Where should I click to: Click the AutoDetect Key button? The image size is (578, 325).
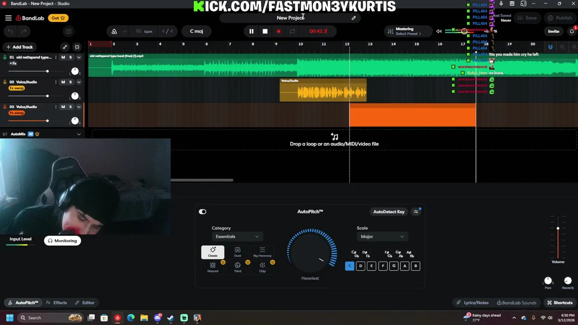389,212
